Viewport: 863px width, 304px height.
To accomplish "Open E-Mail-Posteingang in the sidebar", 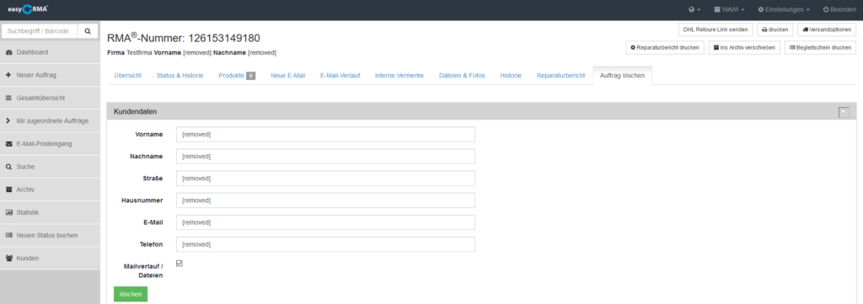I will click(x=50, y=144).
